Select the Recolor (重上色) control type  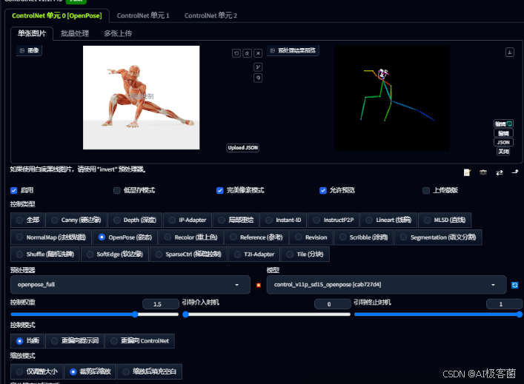pos(190,238)
